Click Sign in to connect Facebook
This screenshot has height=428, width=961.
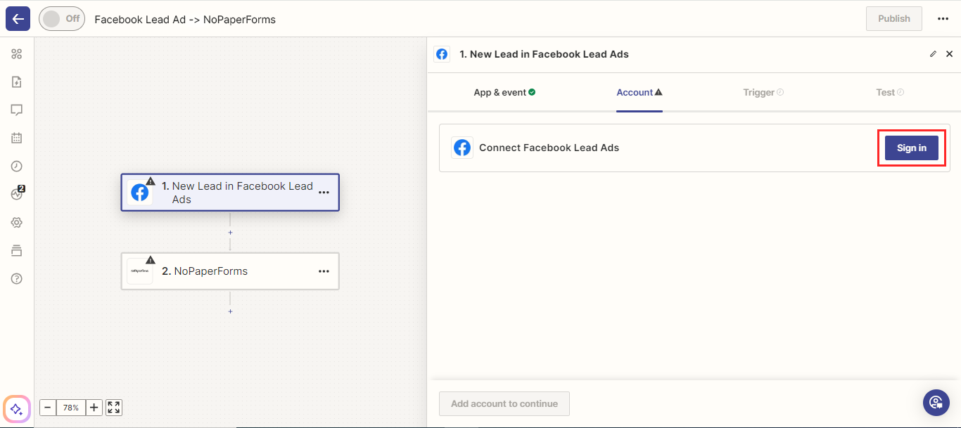[911, 148]
